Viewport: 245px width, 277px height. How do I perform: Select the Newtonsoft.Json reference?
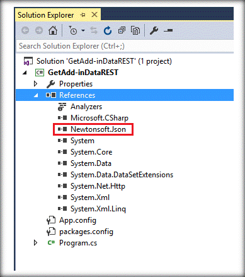pyautogui.click(x=98, y=129)
